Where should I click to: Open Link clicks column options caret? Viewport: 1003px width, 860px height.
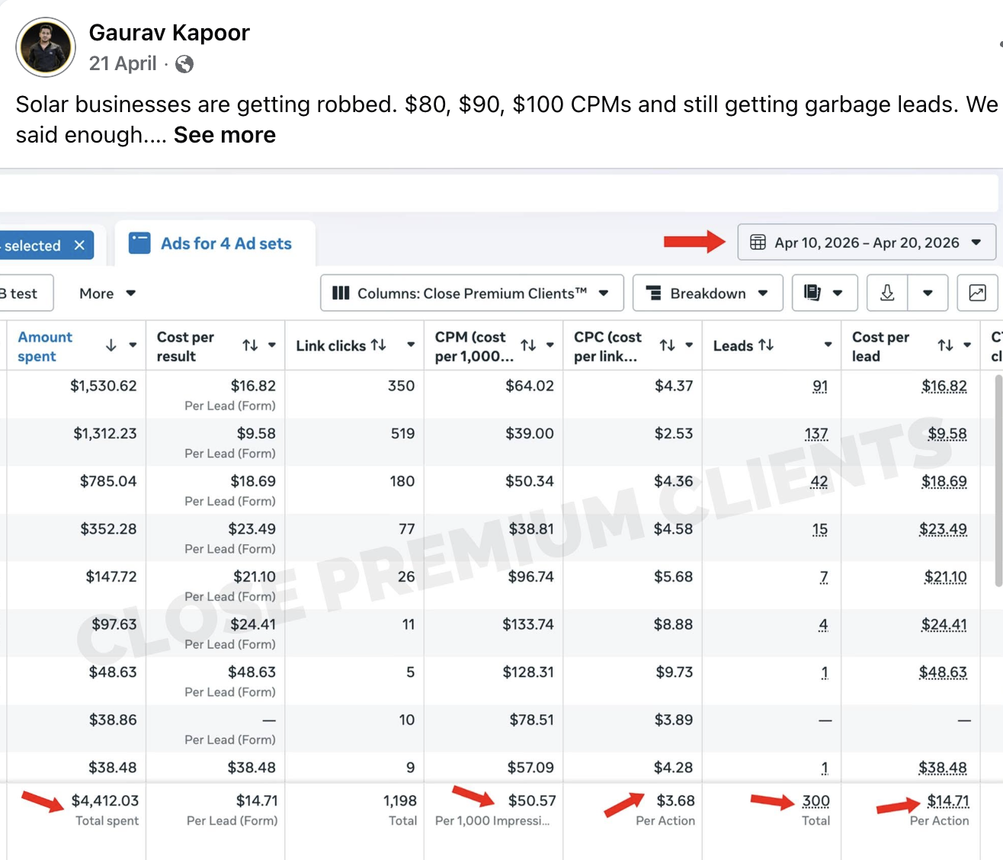[411, 345]
